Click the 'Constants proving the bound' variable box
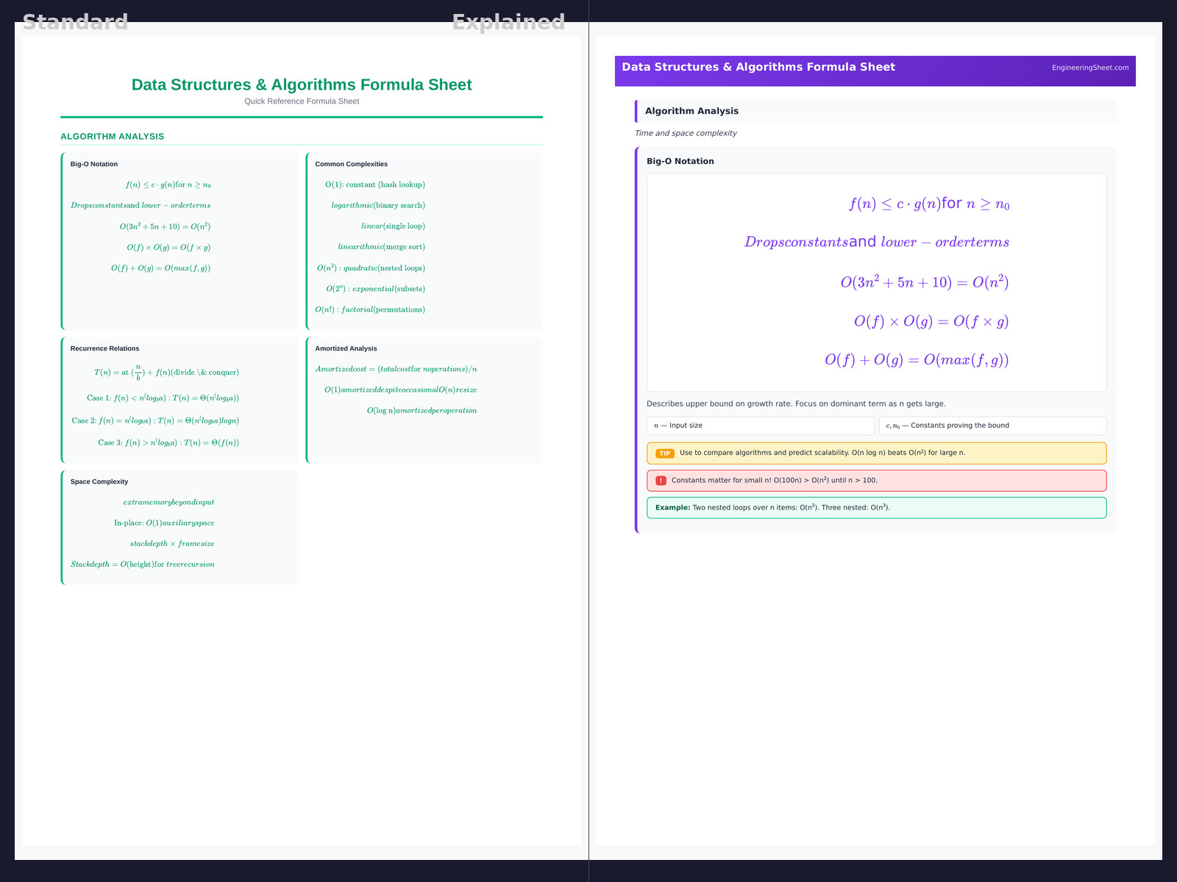1177x882 pixels. pos(992,426)
